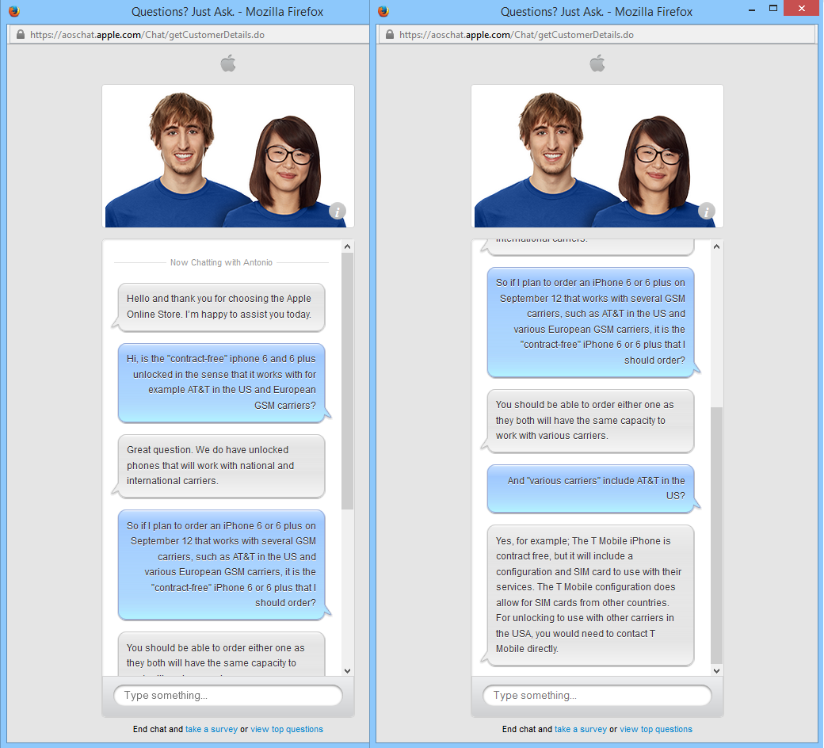Click the Firefox icon in left window title bar
This screenshot has width=824, height=748.
[x=14, y=11]
